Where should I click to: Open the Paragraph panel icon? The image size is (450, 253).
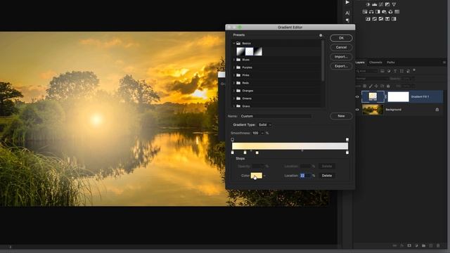(x=347, y=20)
